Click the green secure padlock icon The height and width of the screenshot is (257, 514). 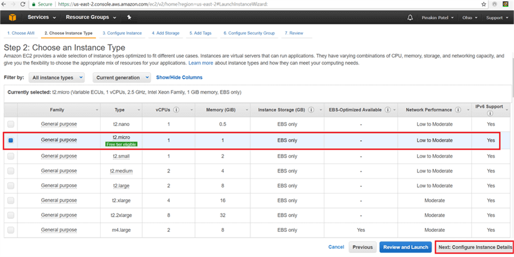(34, 4)
